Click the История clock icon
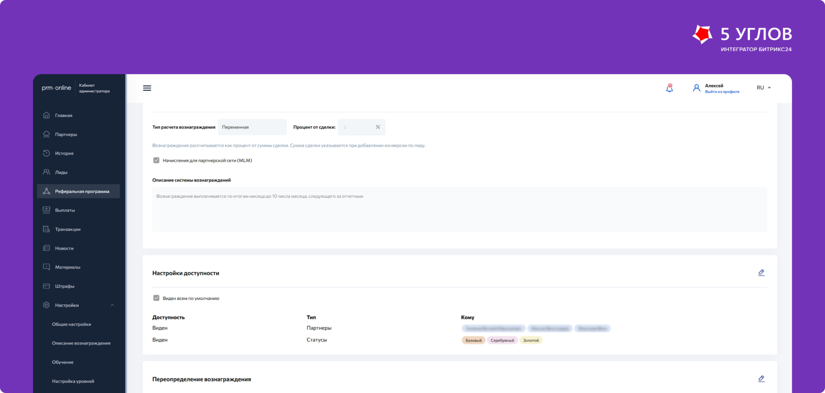The width and height of the screenshot is (825, 393). 46,153
